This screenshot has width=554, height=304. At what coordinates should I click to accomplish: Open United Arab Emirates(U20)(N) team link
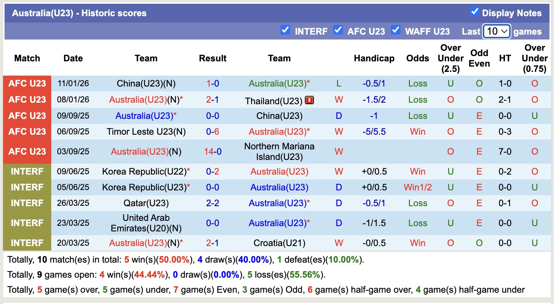(x=146, y=223)
